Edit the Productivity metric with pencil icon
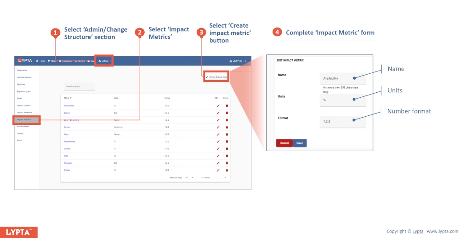The height and width of the screenshot is (238, 463). 218,141
